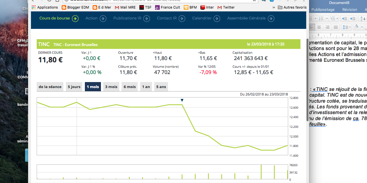Open the Twitter bookmark
Screen dimensions: 367x183
[226, 7]
